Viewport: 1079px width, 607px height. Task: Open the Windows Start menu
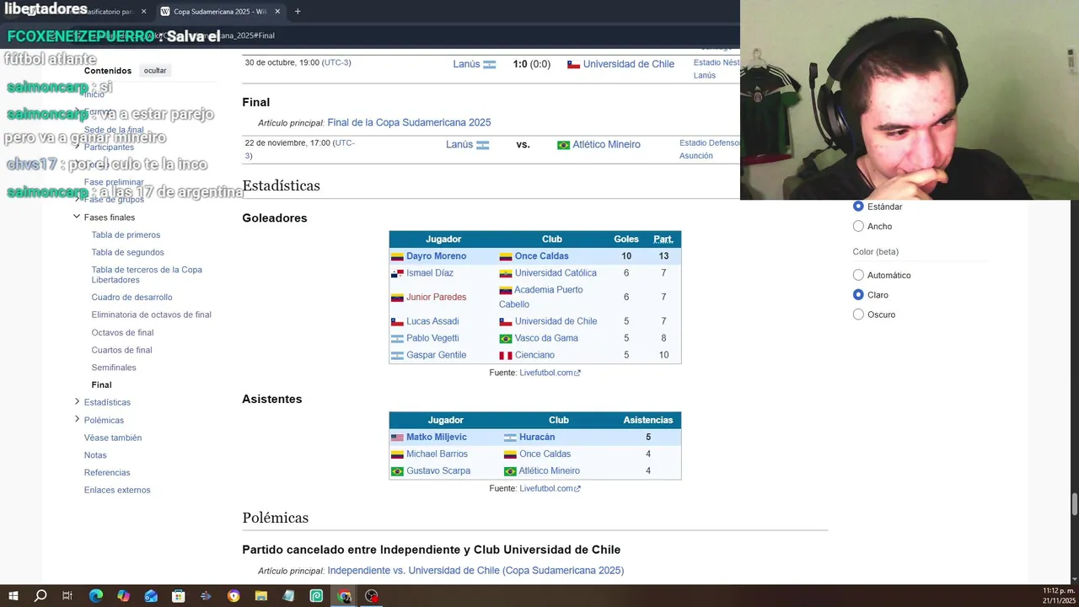click(x=13, y=596)
